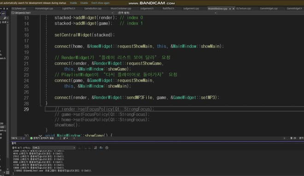
Task: Close the left side panel
Action: 7,9
